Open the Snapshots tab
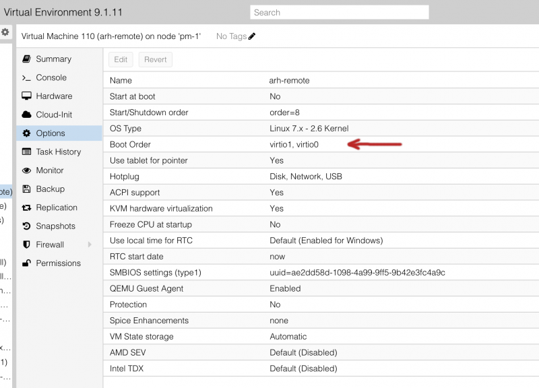Image resolution: width=539 pixels, height=388 pixels. coord(59,226)
